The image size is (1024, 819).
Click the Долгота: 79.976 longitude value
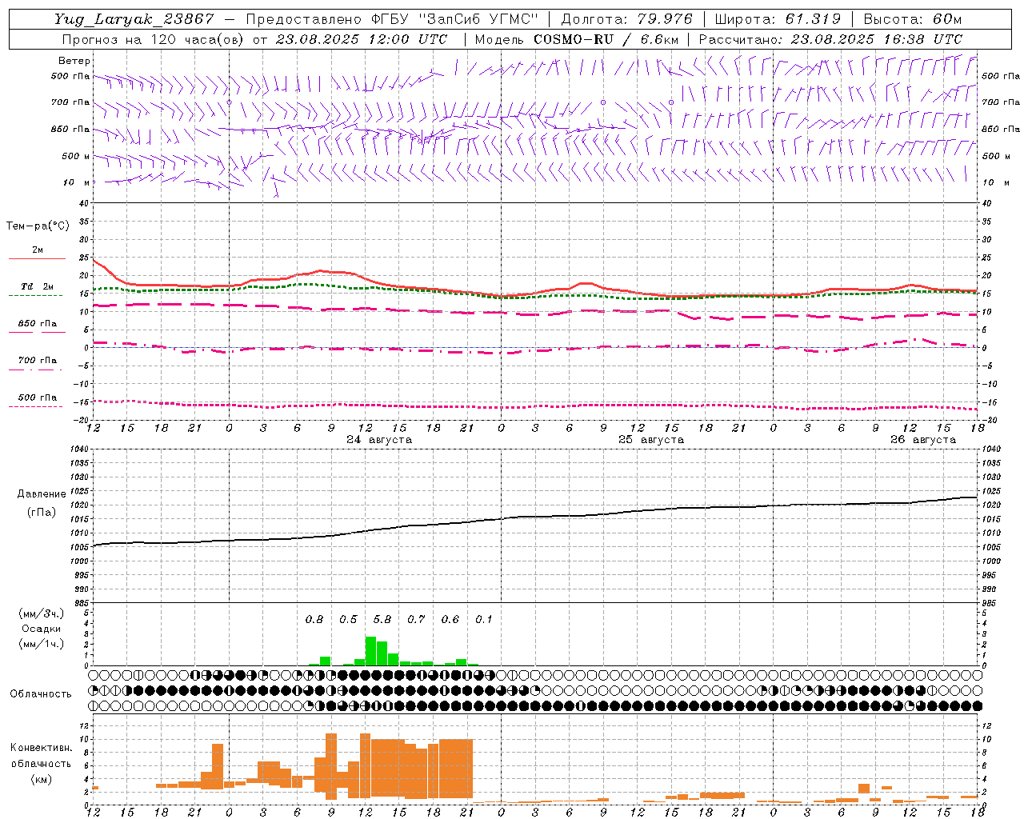click(x=628, y=19)
